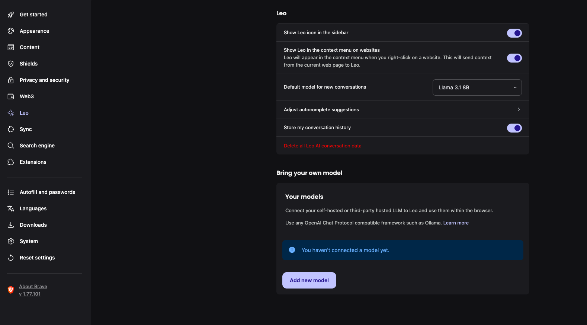Click the Downloads arrow icon
Image resolution: width=587 pixels, height=325 pixels.
click(x=11, y=225)
